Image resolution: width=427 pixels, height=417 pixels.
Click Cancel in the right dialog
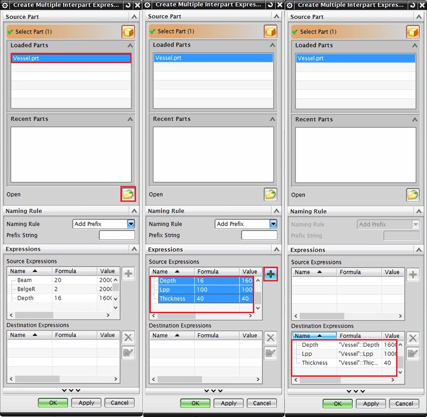coord(404,404)
